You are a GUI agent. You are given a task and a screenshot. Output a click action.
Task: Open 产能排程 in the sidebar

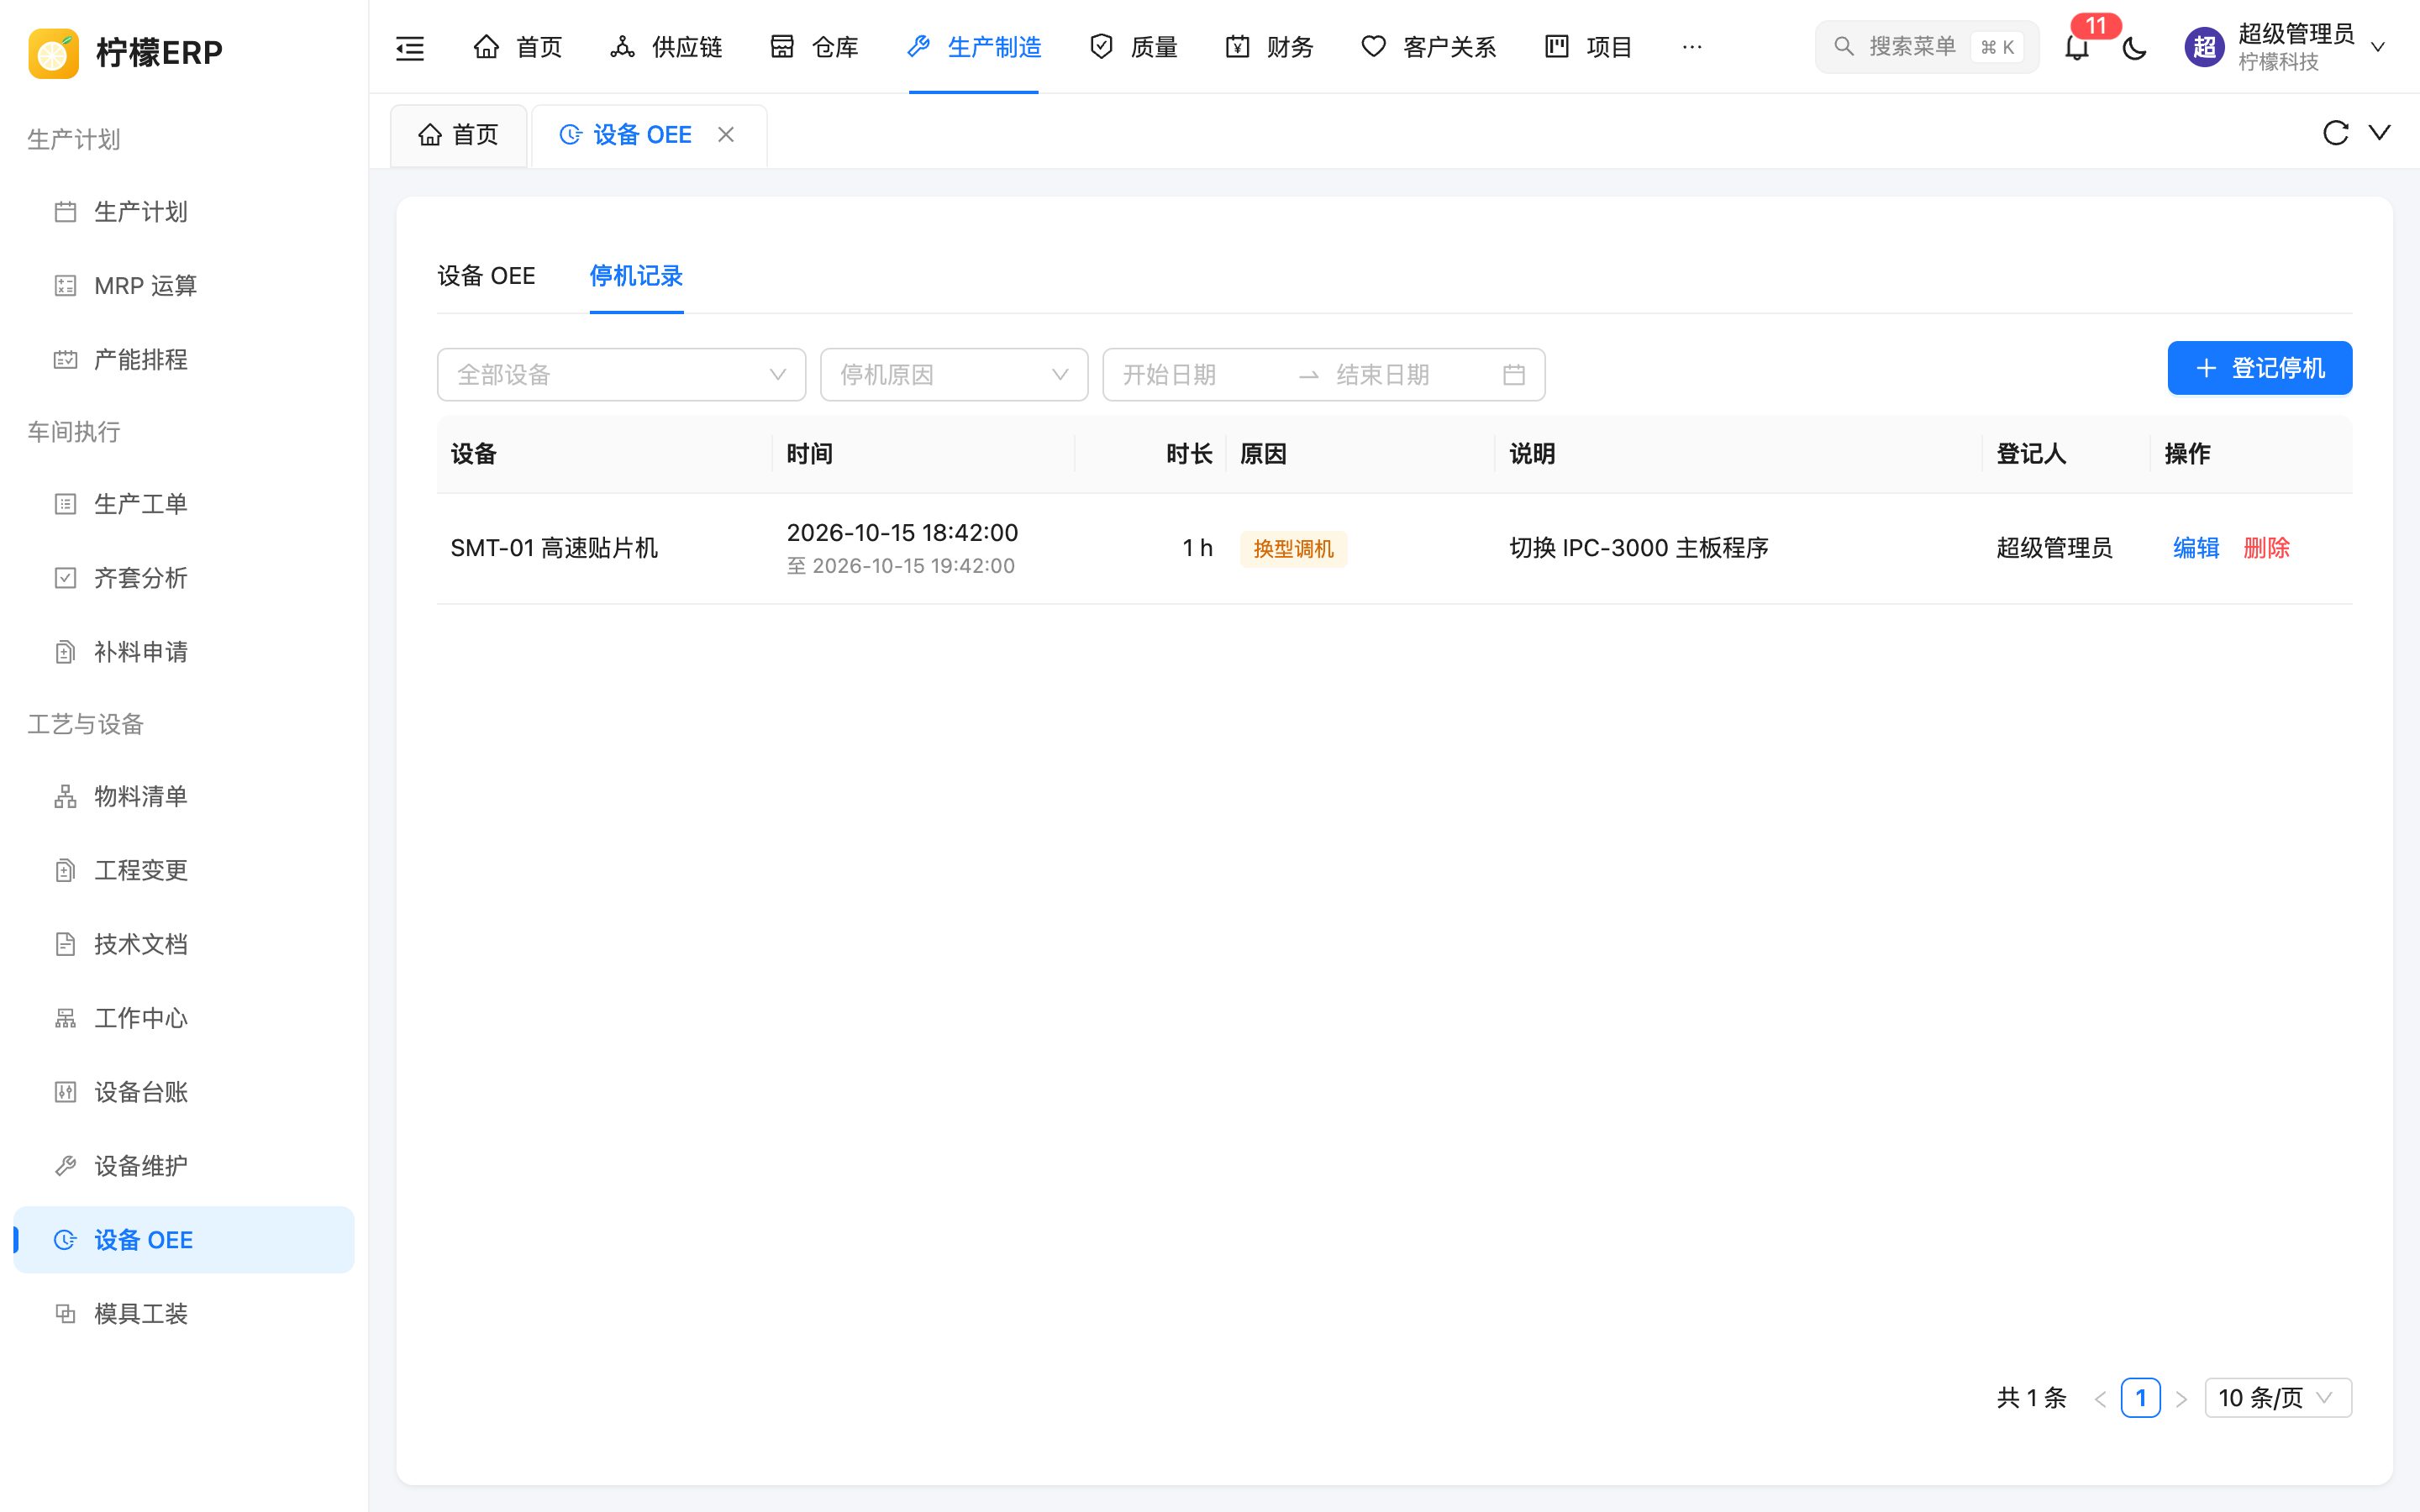click(184, 360)
